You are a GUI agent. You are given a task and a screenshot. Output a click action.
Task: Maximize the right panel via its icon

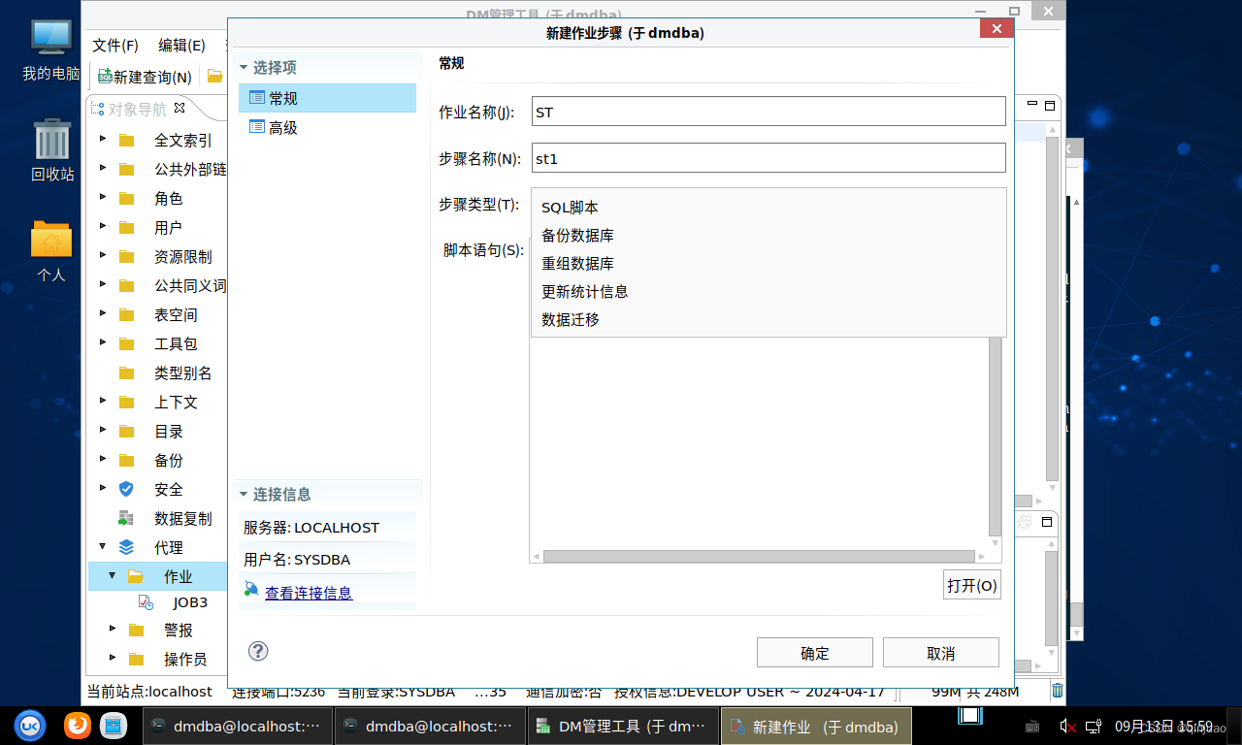tap(1048, 105)
